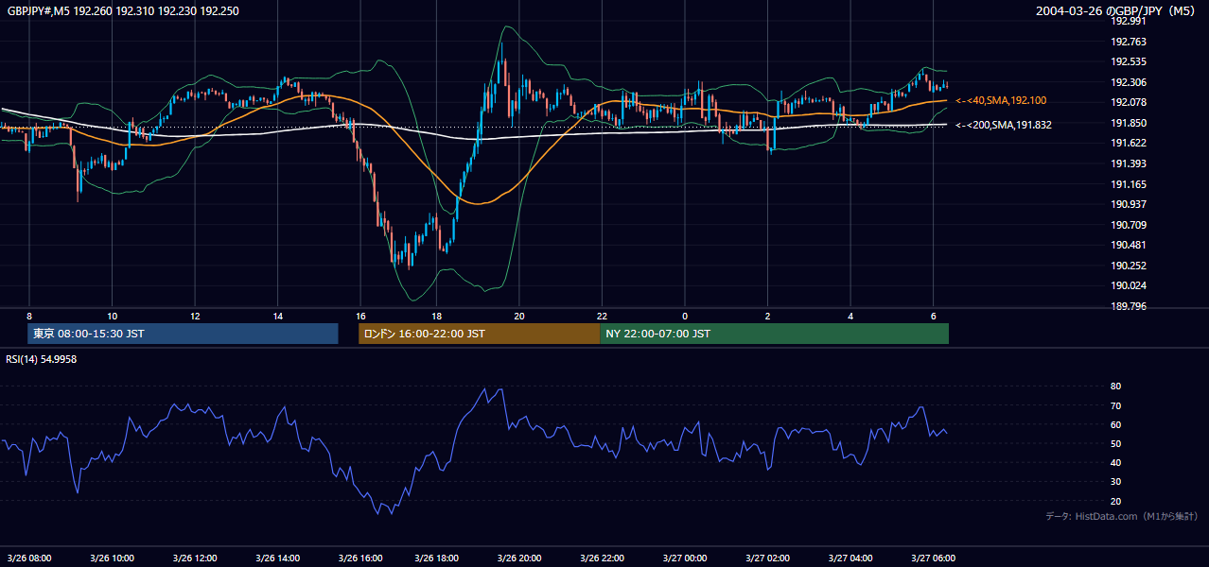The image size is (1209, 567).
Task: Click price axis value 192.535
Action: click(x=1128, y=62)
